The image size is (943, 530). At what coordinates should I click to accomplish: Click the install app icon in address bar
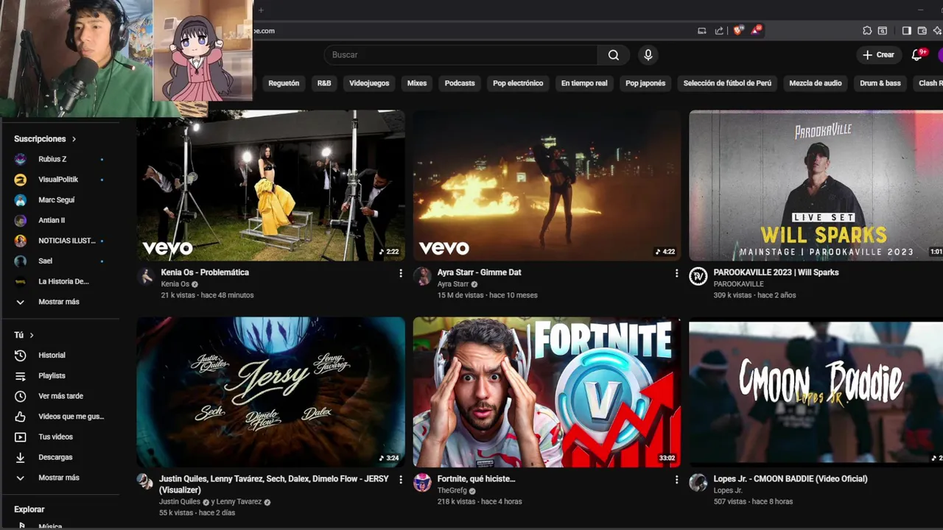pyautogui.click(x=702, y=31)
